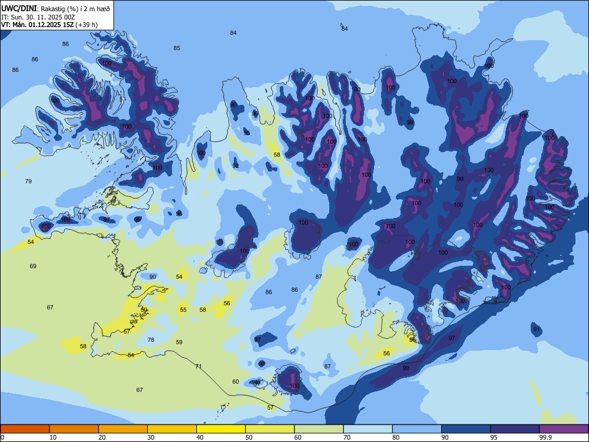Image resolution: width=589 pixels, height=442 pixels.
Task: Pick the amber 20–30 legend color block
Action: click(x=123, y=429)
